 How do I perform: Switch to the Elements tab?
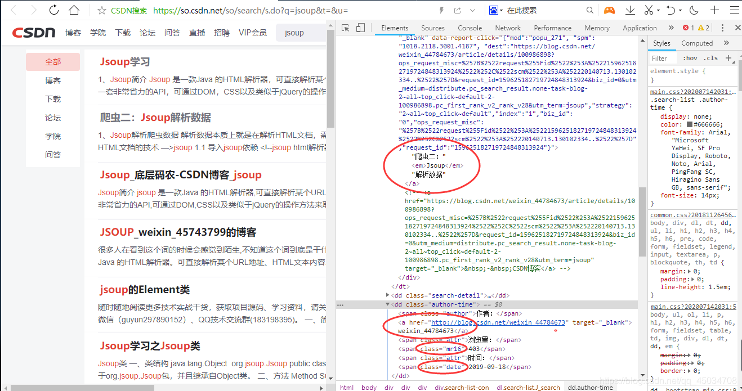tap(395, 28)
